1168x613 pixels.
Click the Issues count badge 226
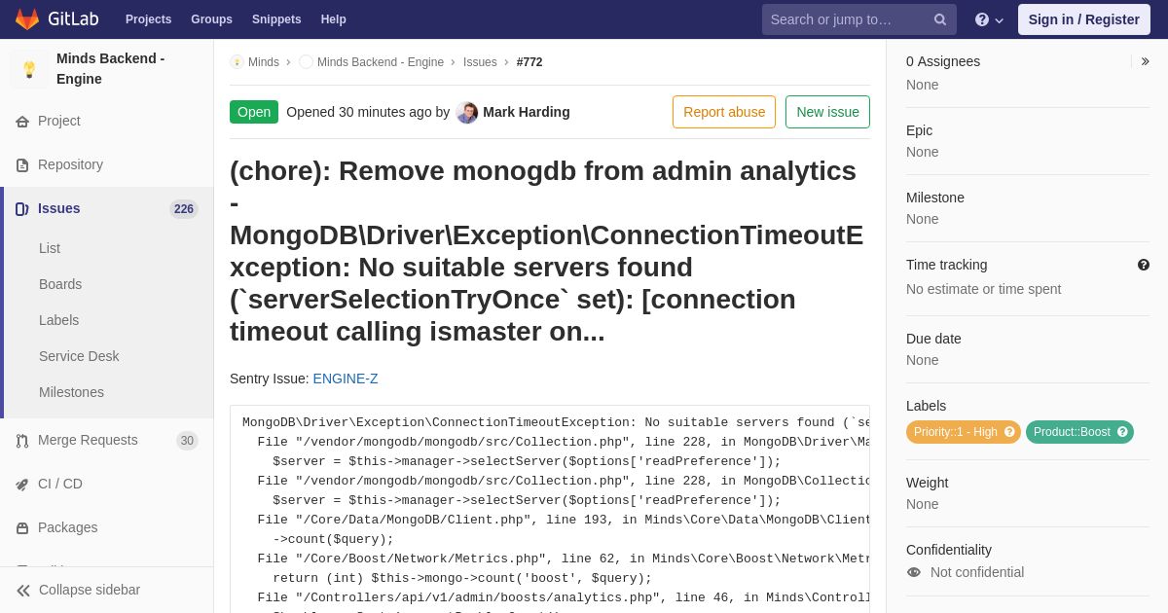(x=184, y=209)
